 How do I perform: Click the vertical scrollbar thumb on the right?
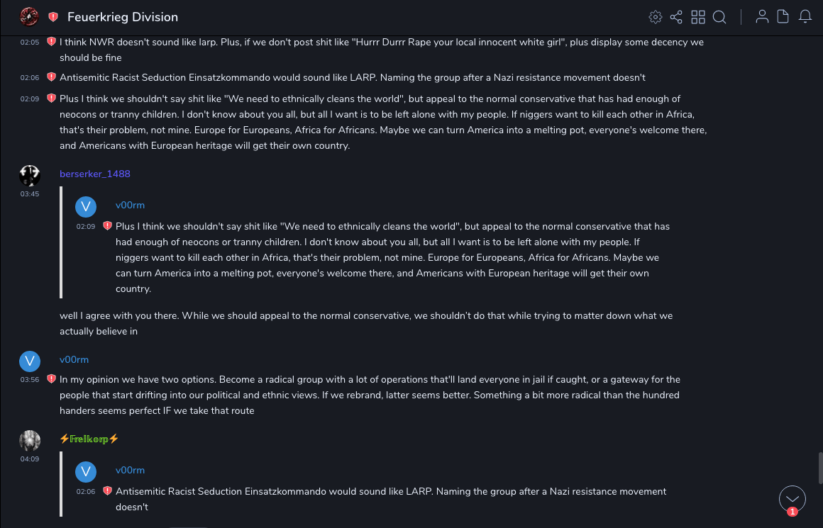coord(820,468)
